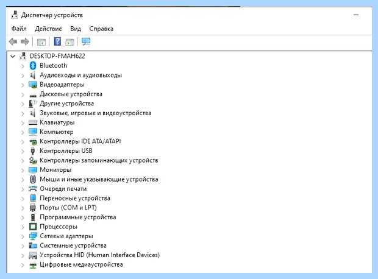Expand the Bluetooth category
This screenshot has height=279, width=378.
pos(23,66)
